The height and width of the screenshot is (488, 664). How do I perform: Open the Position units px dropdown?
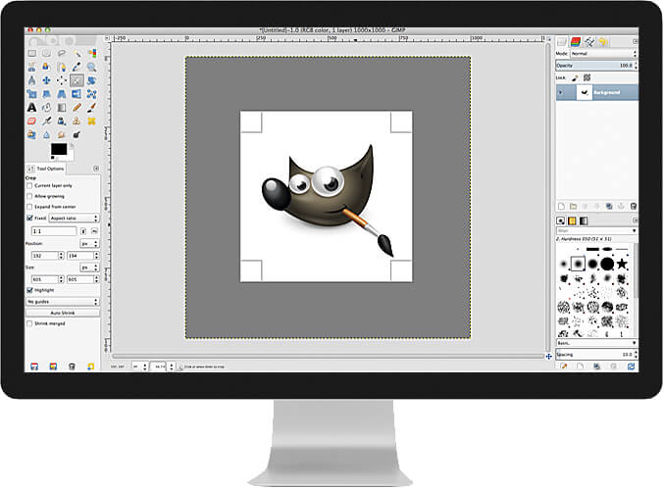(x=89, y=244)
